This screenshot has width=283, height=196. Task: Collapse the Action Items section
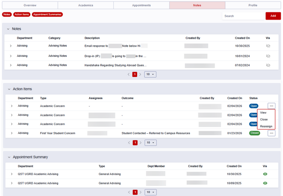tap(9, 89)
